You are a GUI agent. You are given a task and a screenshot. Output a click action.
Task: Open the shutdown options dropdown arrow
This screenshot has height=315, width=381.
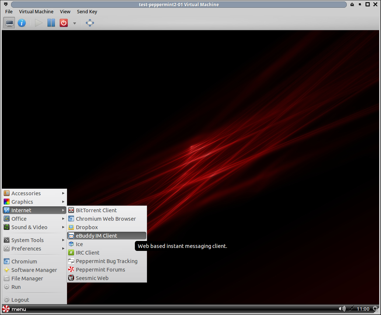74,23
